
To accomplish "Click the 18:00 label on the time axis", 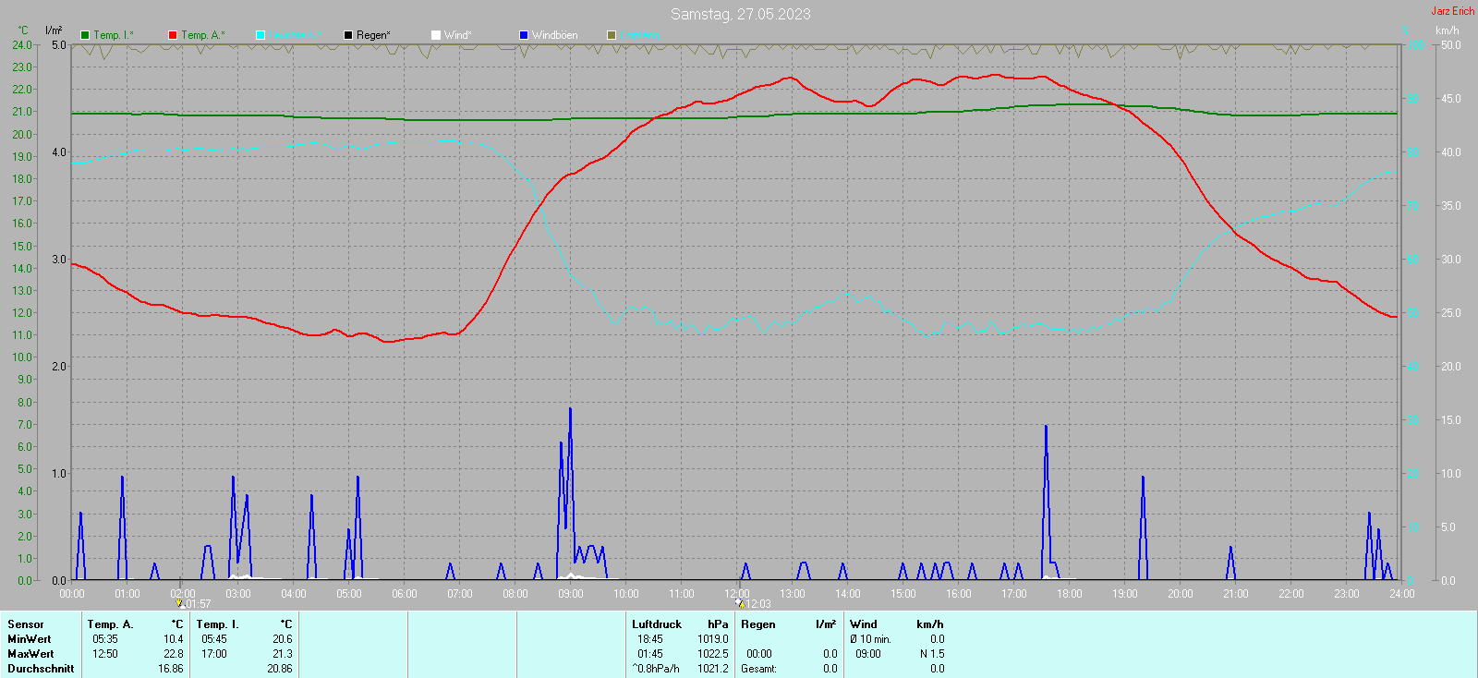I will pos(1070,594).
